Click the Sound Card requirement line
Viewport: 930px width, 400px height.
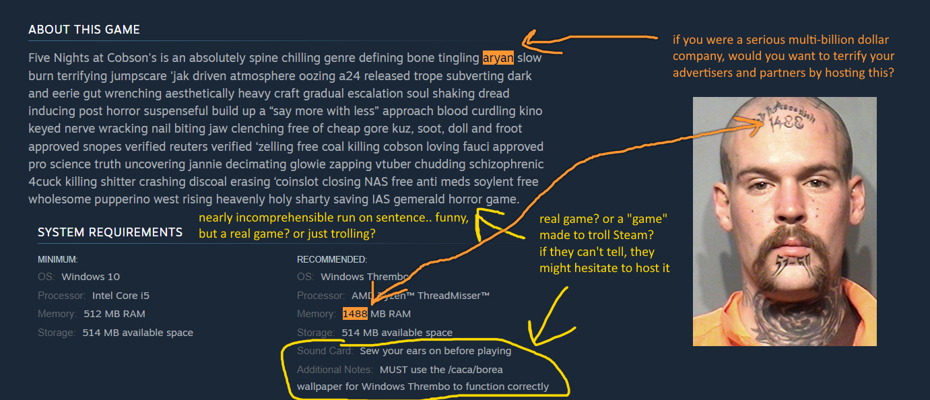pos(404,351)
